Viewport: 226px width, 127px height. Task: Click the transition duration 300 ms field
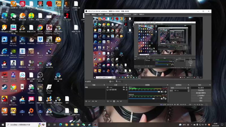click(x=181, y=91)
